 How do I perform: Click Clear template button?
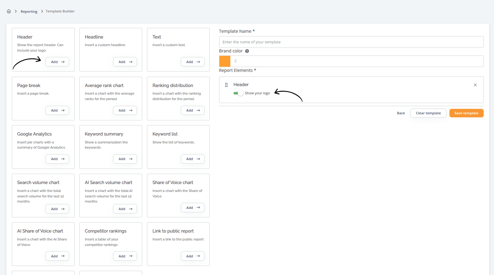click(428, 113)
